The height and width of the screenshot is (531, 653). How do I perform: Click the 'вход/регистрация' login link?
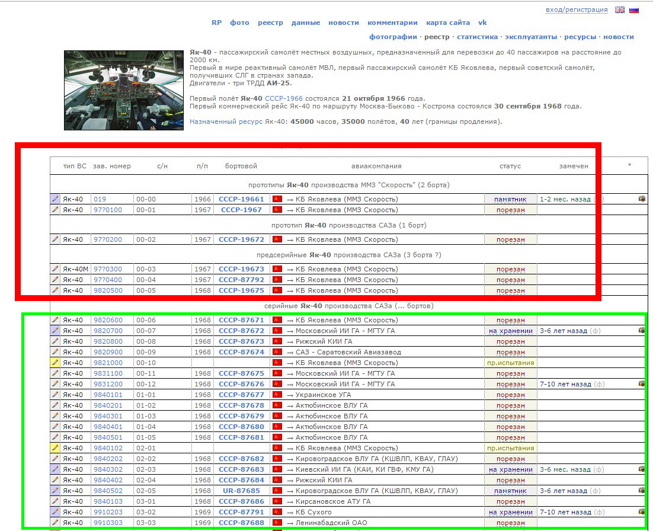click(x=577, y=9)
